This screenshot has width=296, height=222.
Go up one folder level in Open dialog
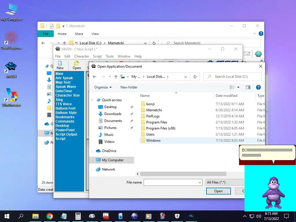pos(116,77)
